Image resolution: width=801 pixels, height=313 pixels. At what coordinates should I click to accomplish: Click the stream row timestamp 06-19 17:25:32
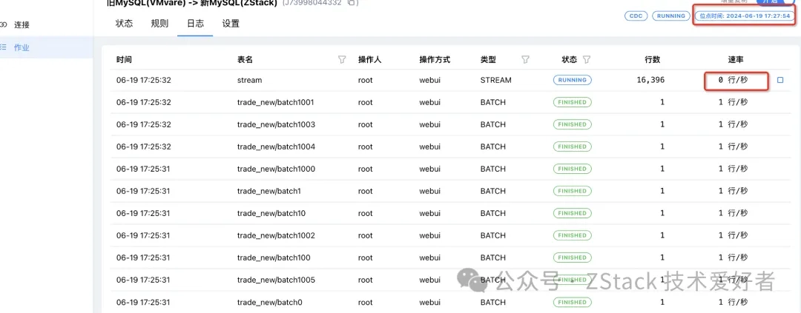tap(144, 80)
